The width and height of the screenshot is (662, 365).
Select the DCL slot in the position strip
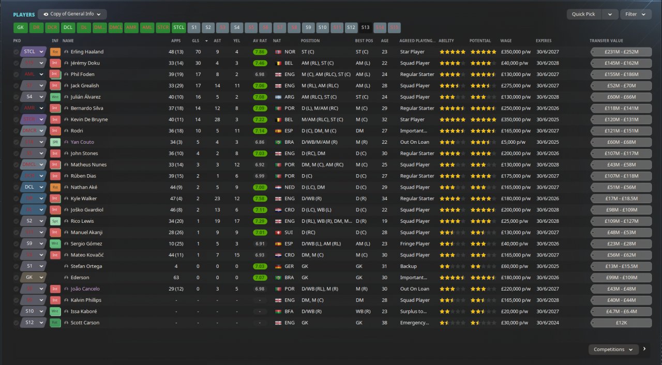pos(68,28)
